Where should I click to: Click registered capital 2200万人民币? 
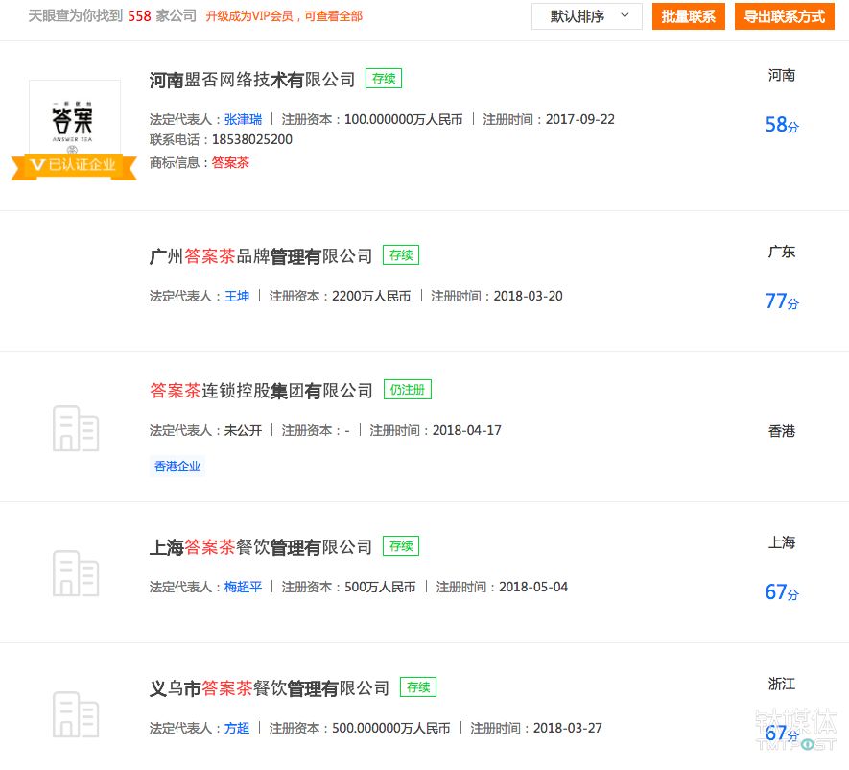coord(371,296)
